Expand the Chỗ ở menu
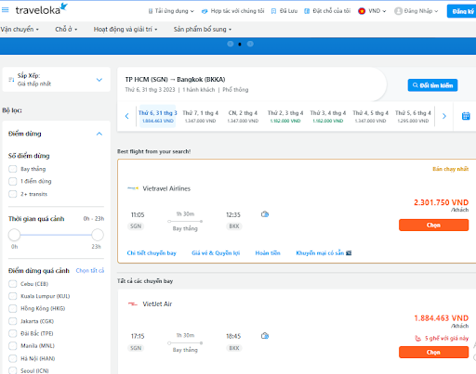476x374 pixels. click(x=66, y=30)
